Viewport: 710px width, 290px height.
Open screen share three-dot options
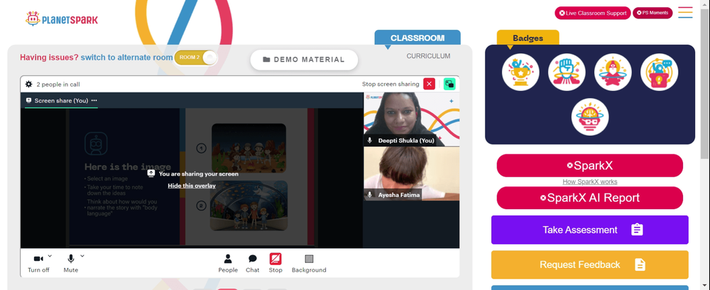pyautogui.click(x=94, y=101)
